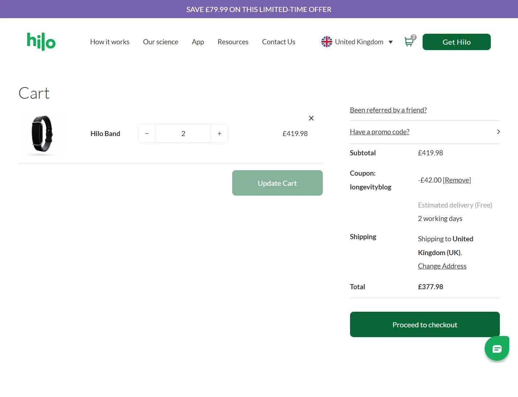Remove the longevityblog coupon
The height and width of the screenshot is (397, 518).
(457, 180)
